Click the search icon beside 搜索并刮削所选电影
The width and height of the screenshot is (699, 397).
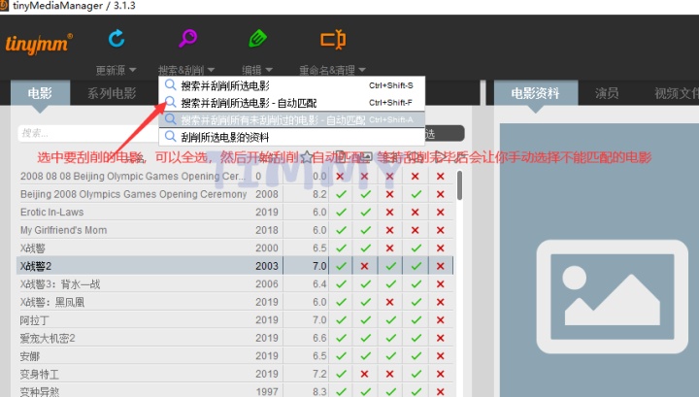pyautogui.click(x=170, y=85)
